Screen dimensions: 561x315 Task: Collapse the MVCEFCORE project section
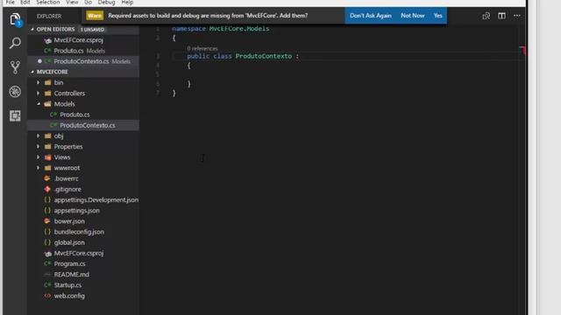pyautogui.click(x=32, y=72)
